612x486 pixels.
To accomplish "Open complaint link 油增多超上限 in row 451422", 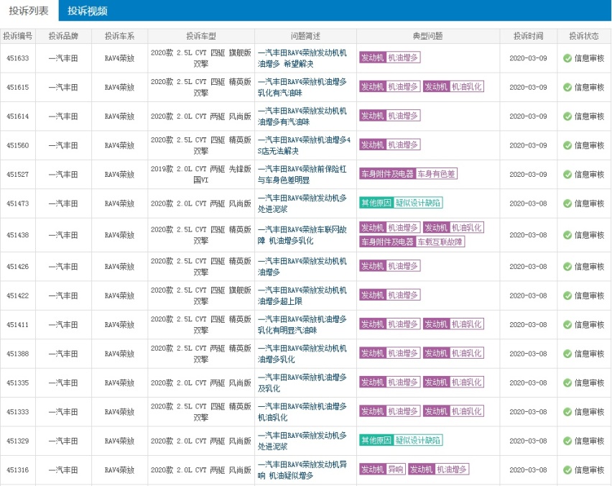I will 302,295.
